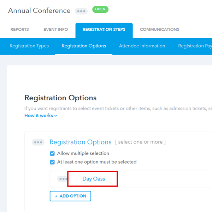
Task: Open the ellipsis menu beside Annual Conference
Action: pos(81,11)
